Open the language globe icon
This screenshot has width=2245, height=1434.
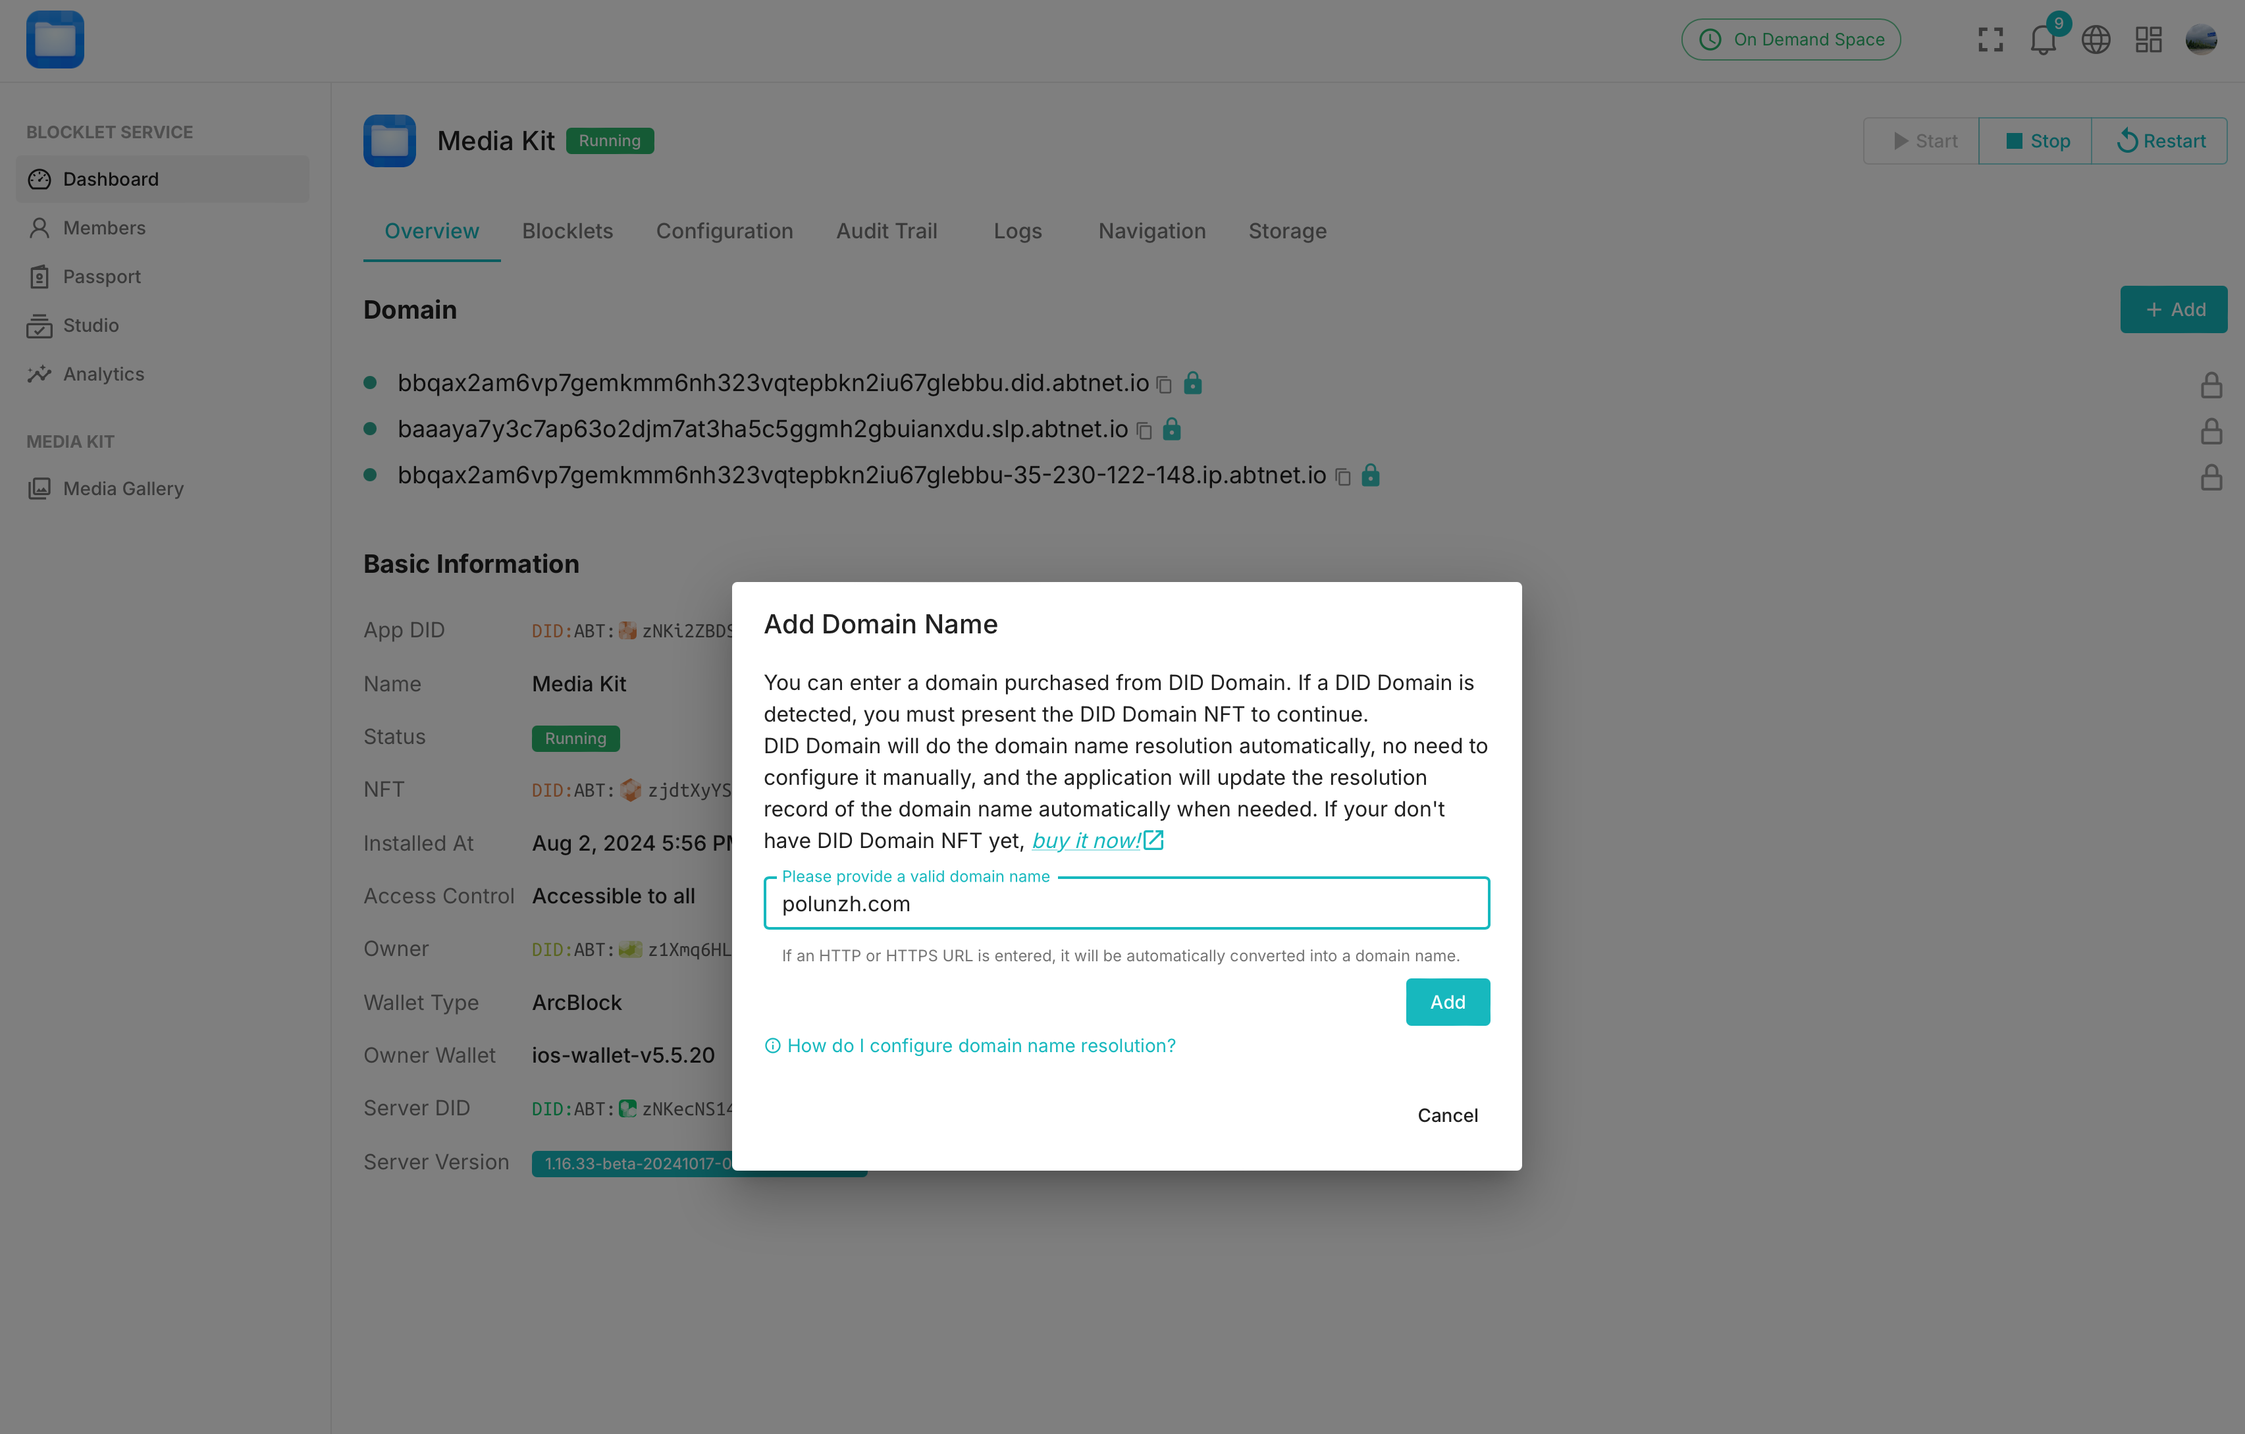pyautogui.click(x=2096, y=39)
